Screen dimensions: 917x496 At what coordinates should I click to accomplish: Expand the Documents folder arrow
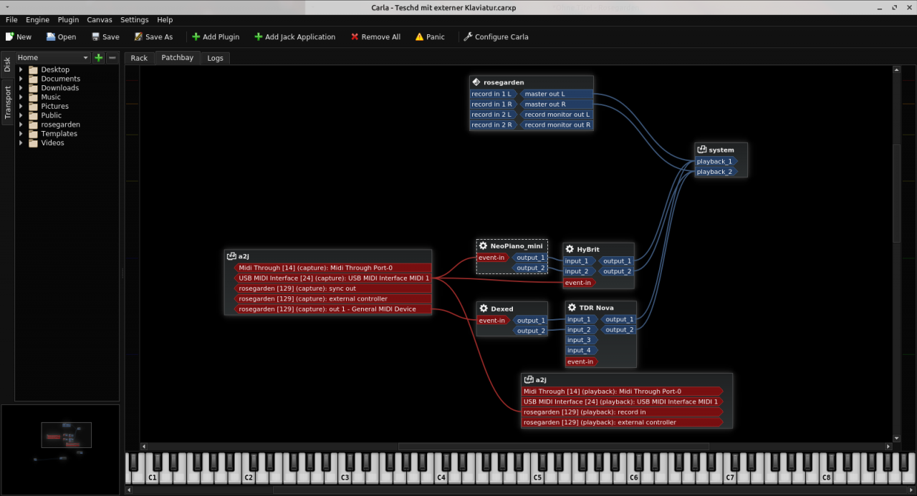(21, 79)
